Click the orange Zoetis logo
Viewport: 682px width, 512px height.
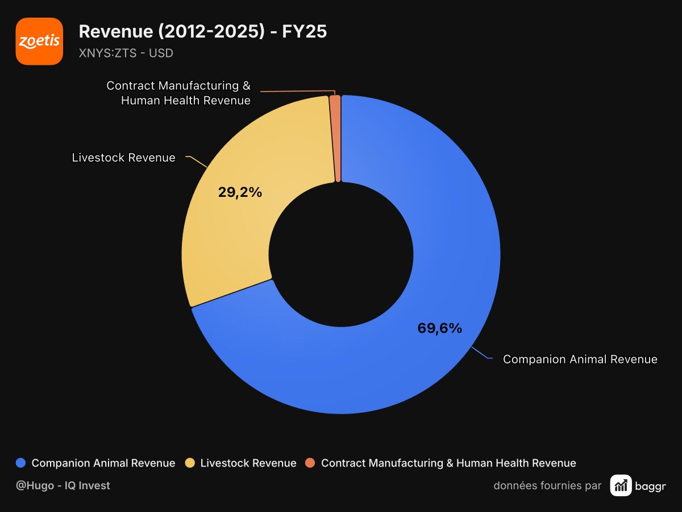pos(39,41)
